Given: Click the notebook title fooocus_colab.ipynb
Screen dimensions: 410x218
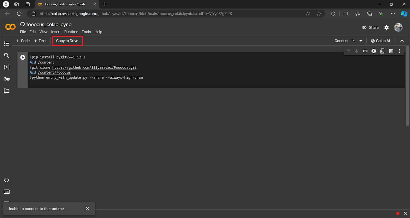Looking at the screenshot, I should [x=49, y=24].
